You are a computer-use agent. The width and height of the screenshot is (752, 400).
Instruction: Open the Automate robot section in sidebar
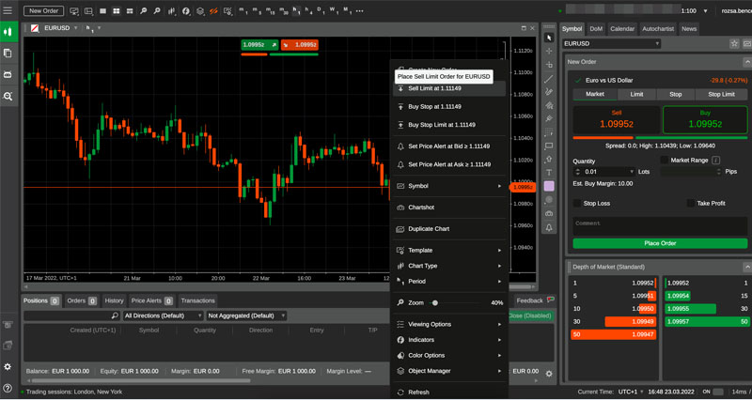pos(8,75)
